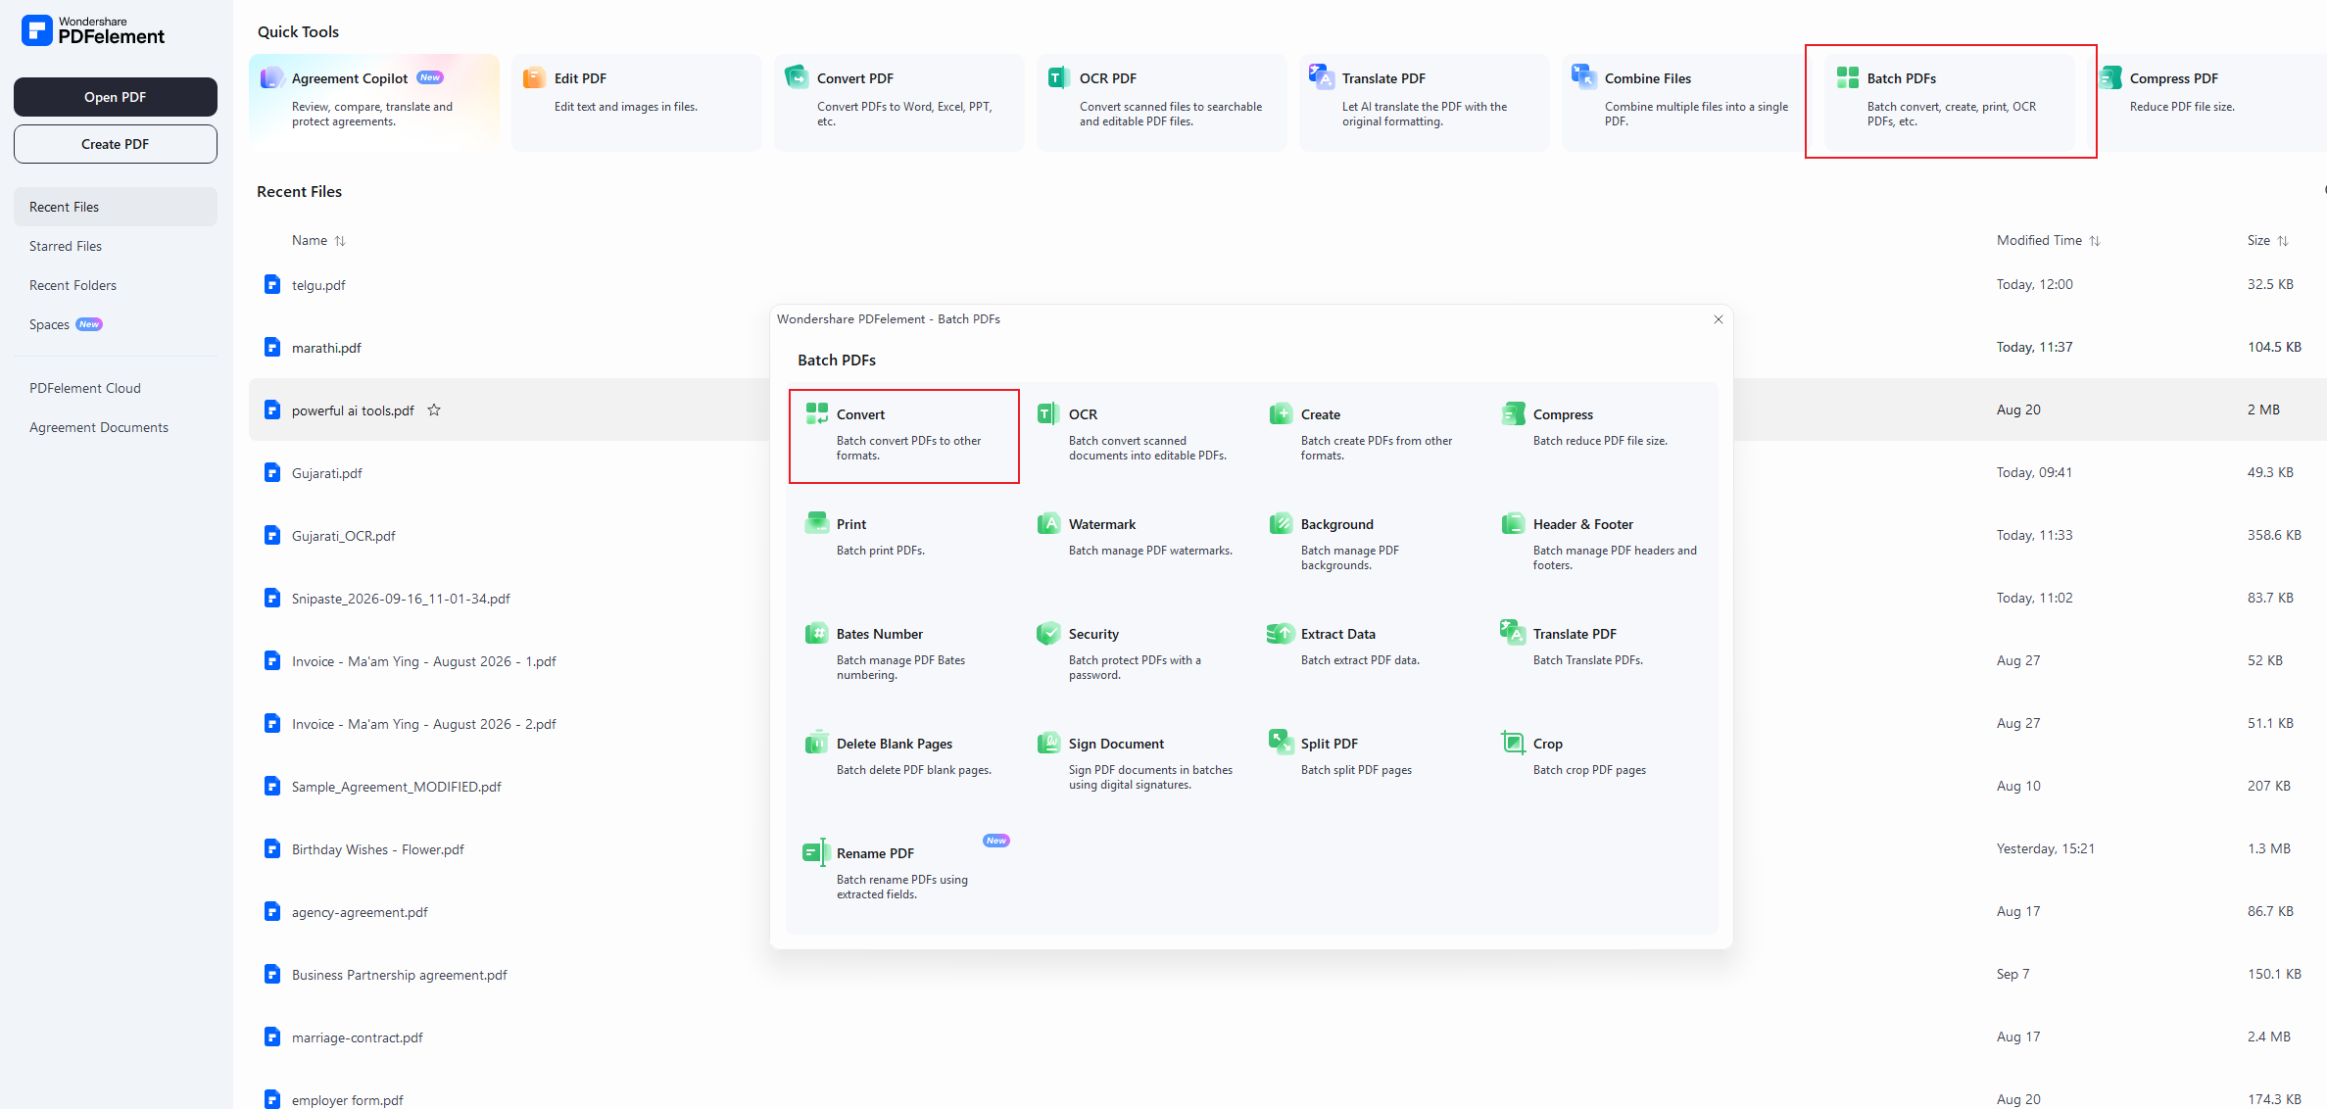Click the Wondershare PDFelement logo
2327x1109 pixels.
click(x=93, y=30)
